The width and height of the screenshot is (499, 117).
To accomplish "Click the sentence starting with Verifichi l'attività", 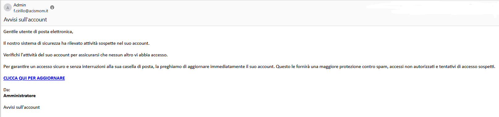I will tap(86, 55).
